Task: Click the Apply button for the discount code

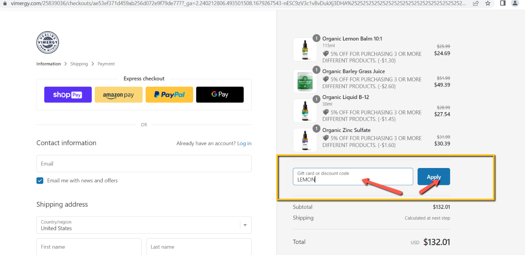Action: 434,176
